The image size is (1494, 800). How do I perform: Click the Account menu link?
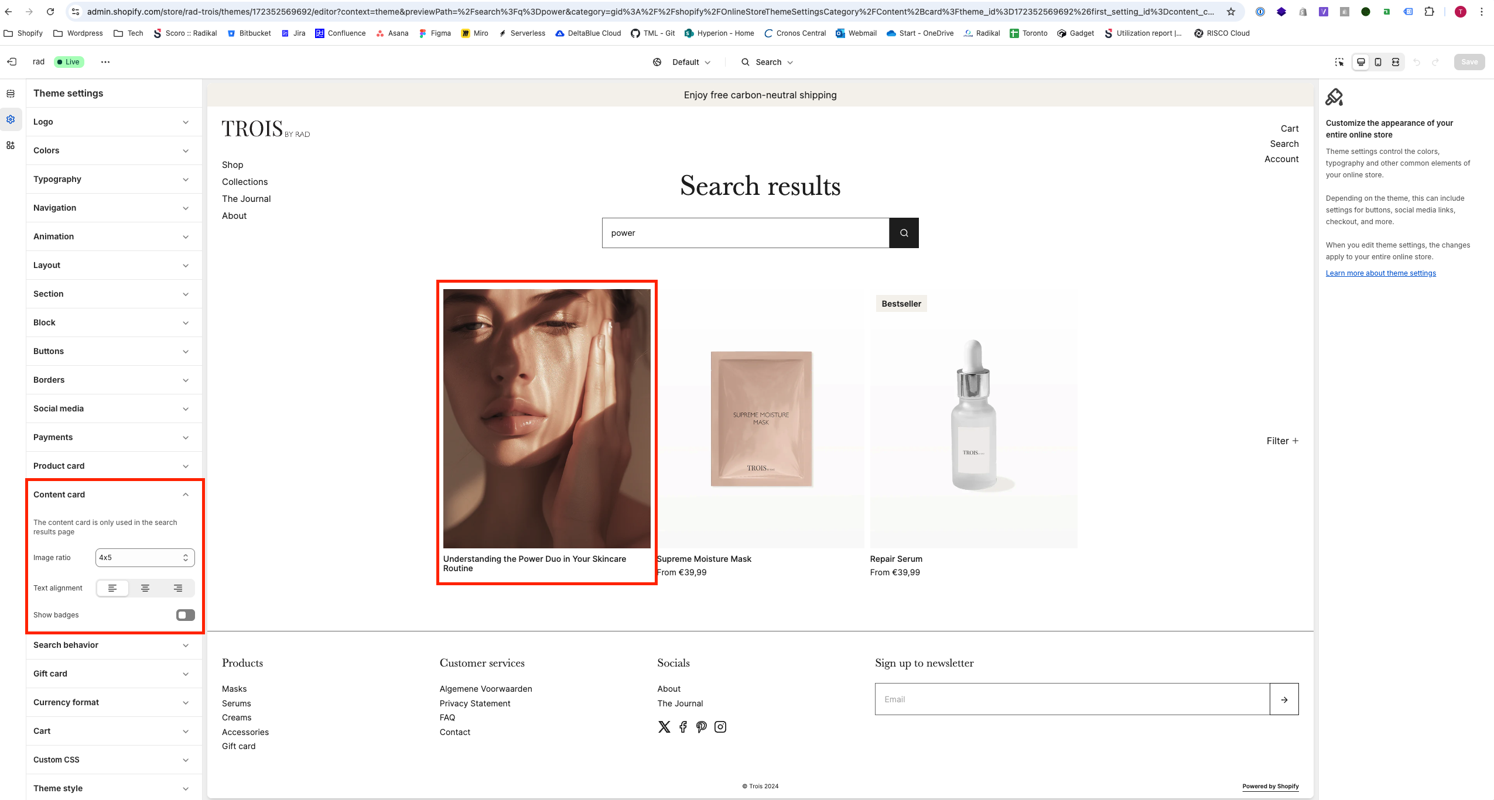pyautogui.click(x=1281, y=159)
